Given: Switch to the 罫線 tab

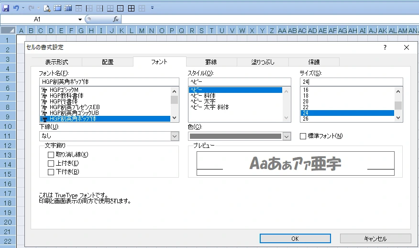Looking at the screenshot, I should [x=211, y=62].
